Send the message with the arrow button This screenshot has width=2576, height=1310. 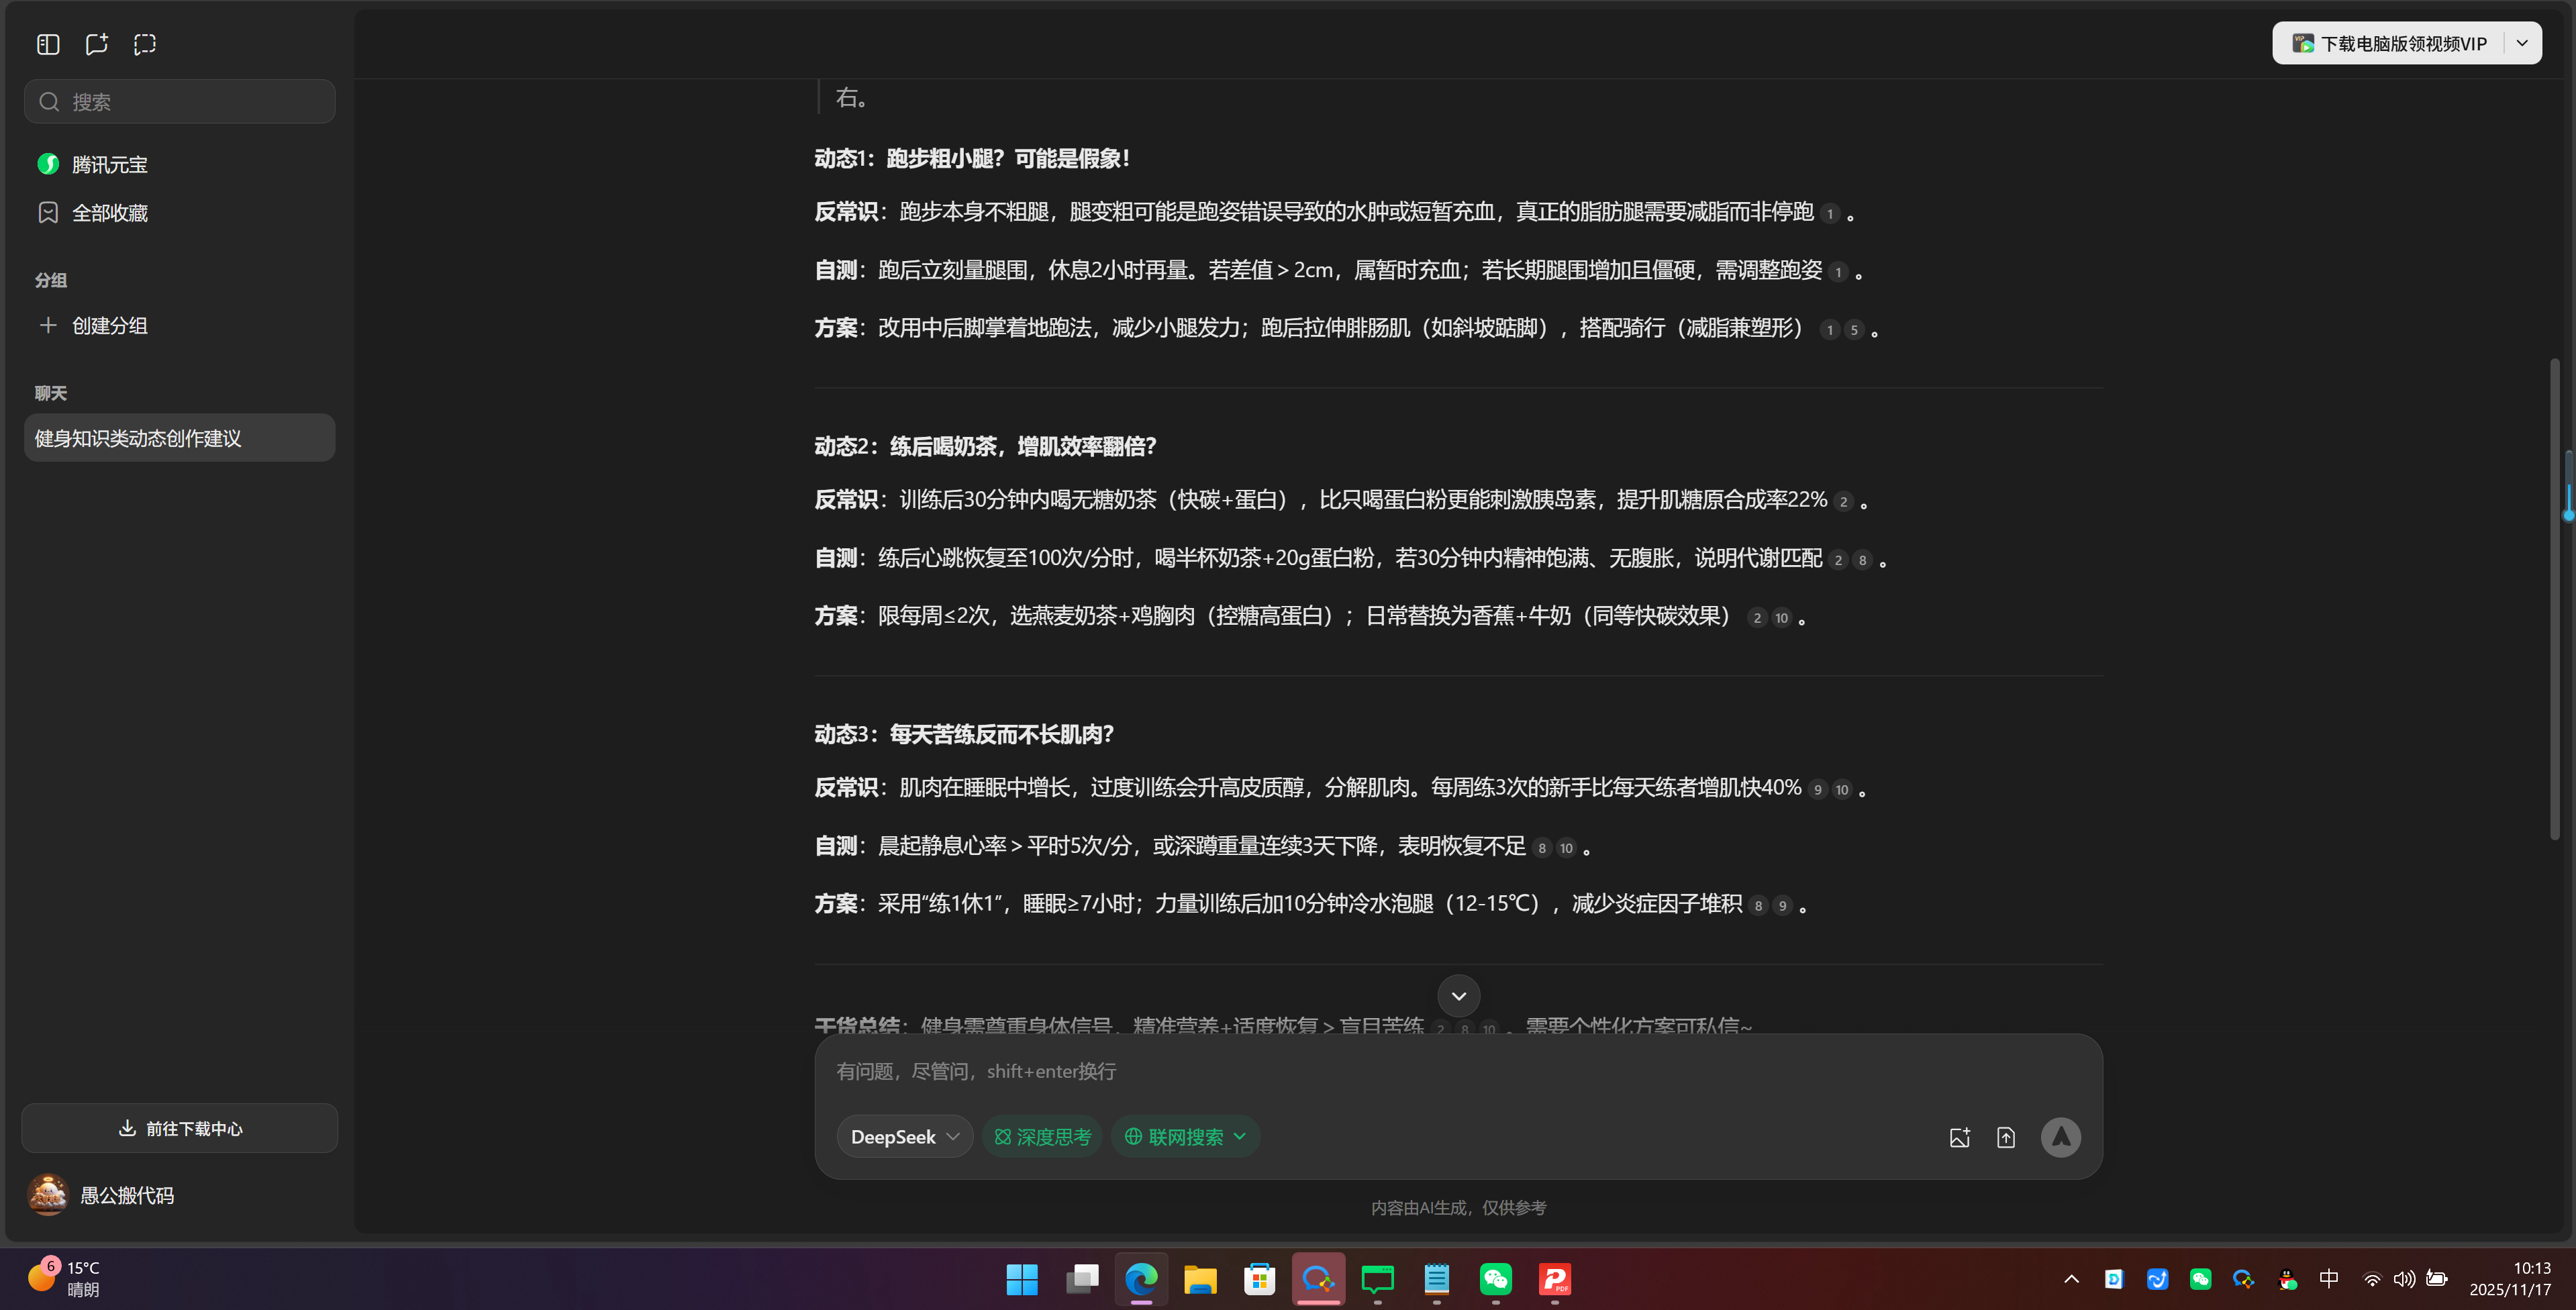[x=2061, y=1137]
